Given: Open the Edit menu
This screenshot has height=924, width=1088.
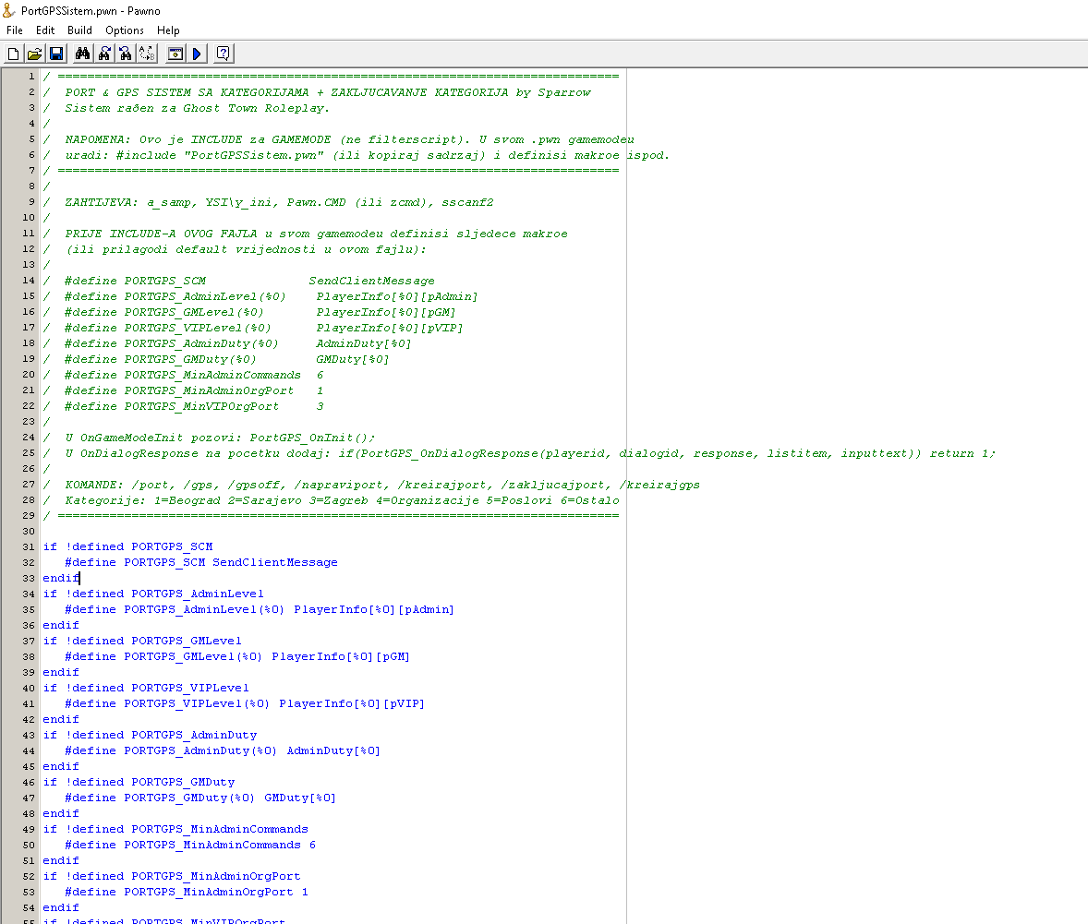Looking at the screenshot, I should pyautogui.click(x=44, y=30).
